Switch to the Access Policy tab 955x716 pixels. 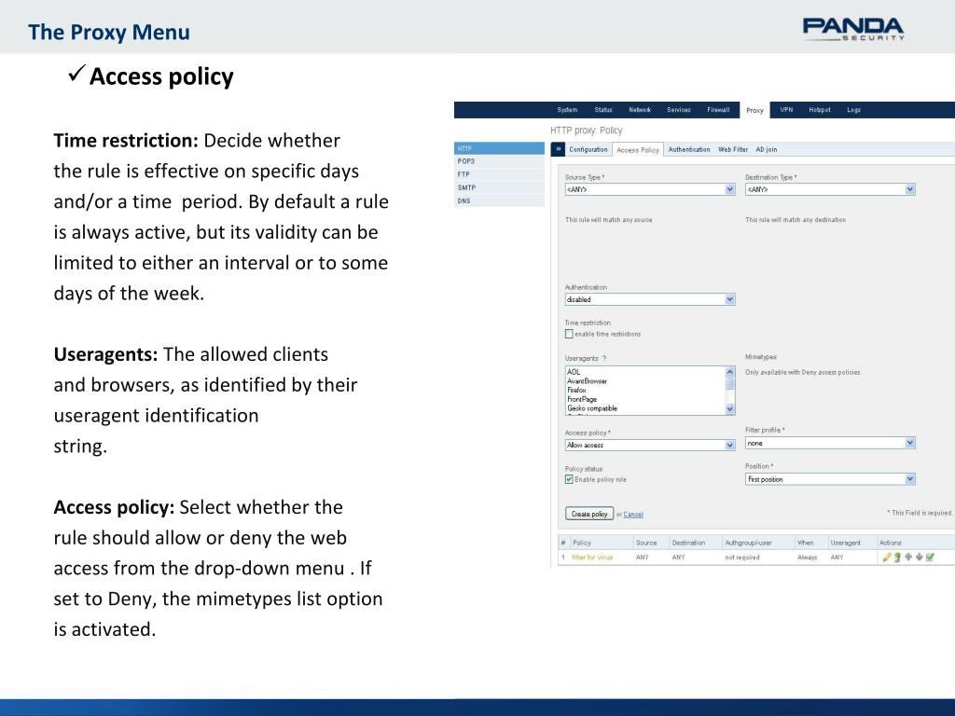click(637, 150)
